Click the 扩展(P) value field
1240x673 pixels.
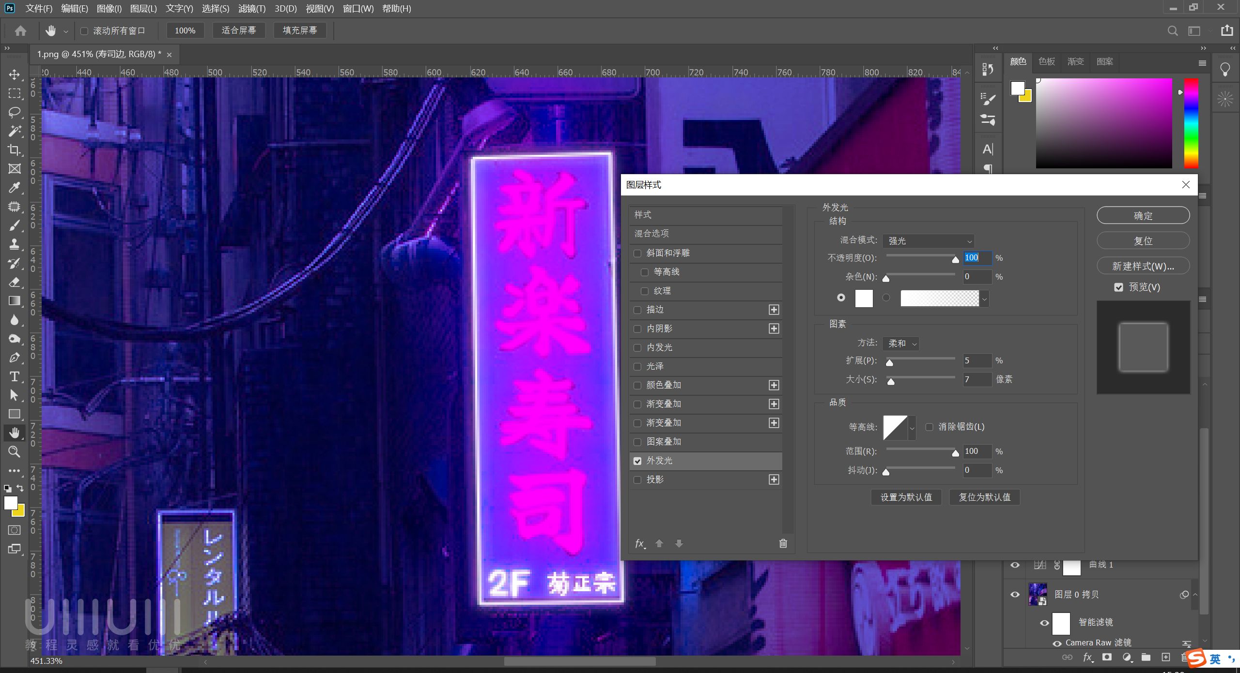coord(976,360)
